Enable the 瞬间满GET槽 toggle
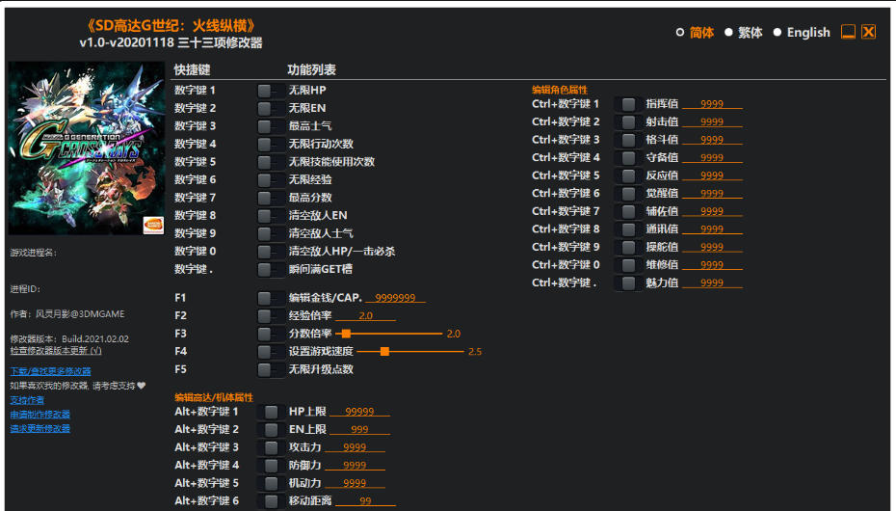896x511 pixels. (271, 269)
